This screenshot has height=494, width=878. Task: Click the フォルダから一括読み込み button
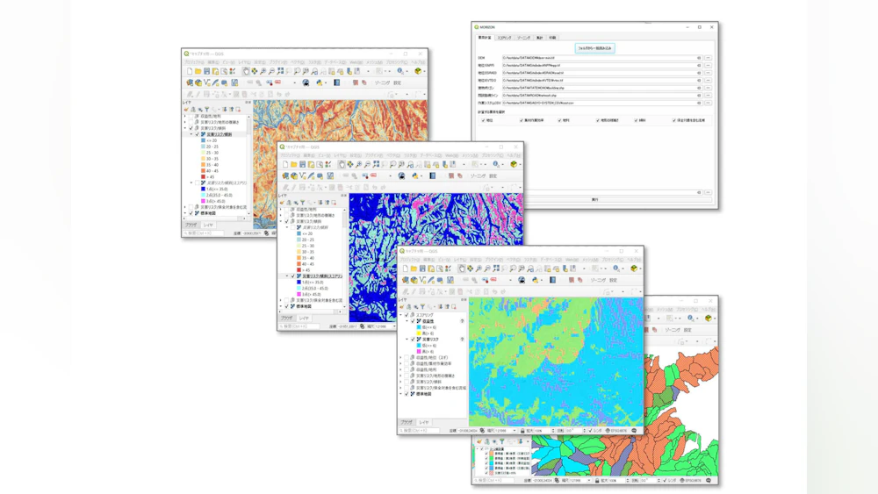(x=594, y=48)
